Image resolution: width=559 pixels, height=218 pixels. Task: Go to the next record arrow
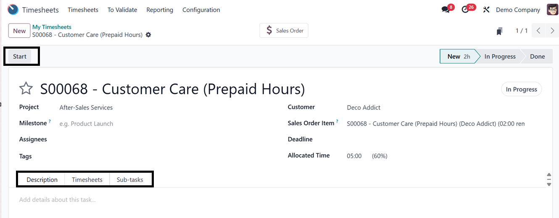[x=552, y=31]
